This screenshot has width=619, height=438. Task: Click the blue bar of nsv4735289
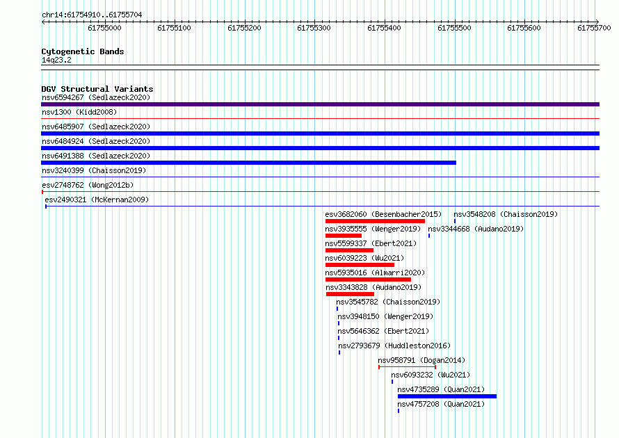pyautogui.click(x=447, y=396)
